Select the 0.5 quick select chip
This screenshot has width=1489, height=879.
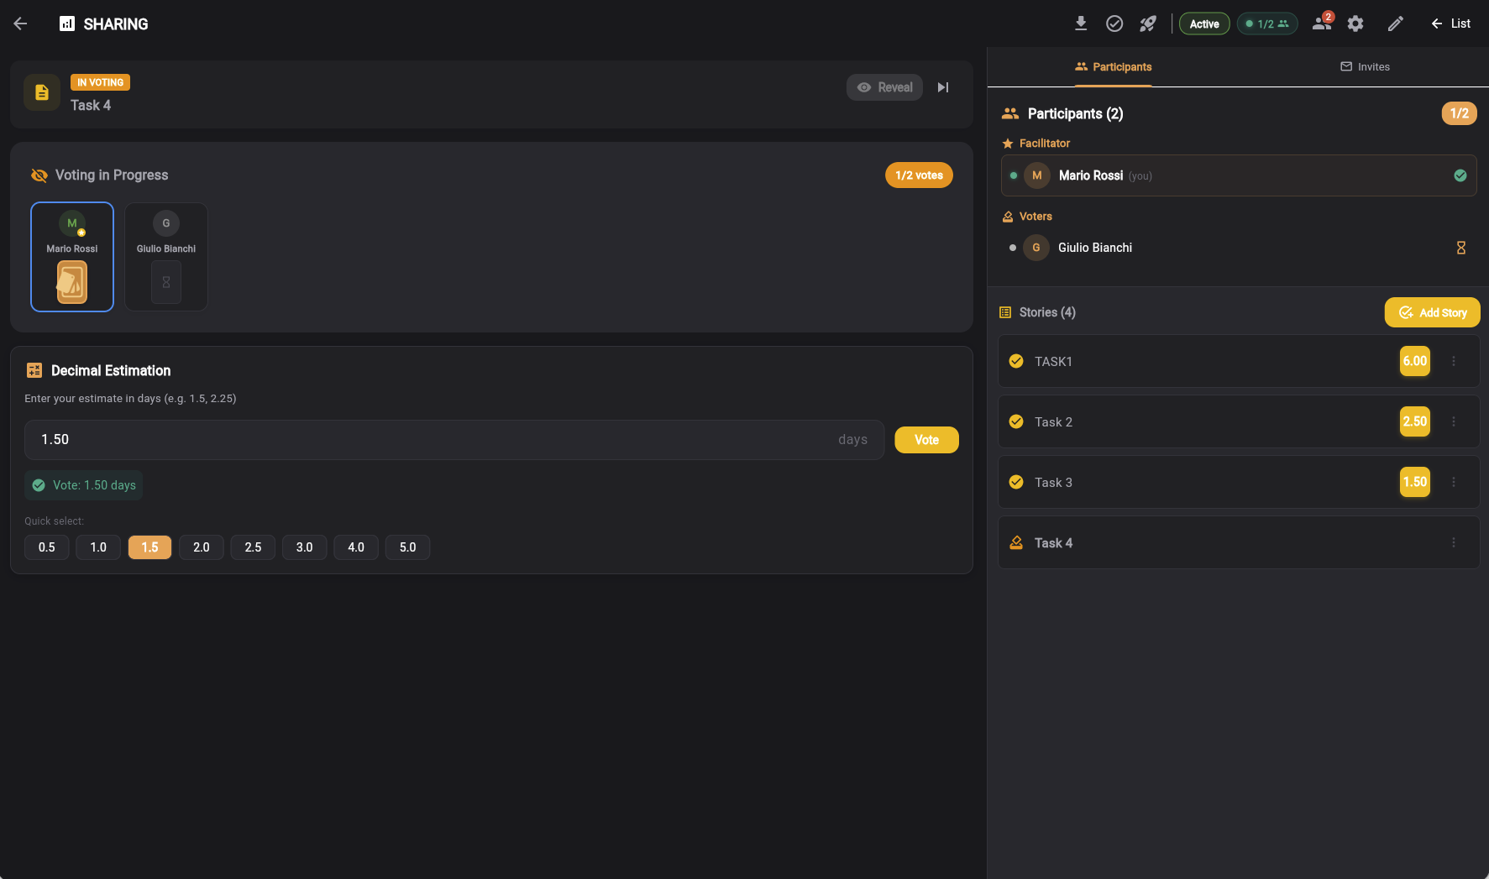(47, 547)
